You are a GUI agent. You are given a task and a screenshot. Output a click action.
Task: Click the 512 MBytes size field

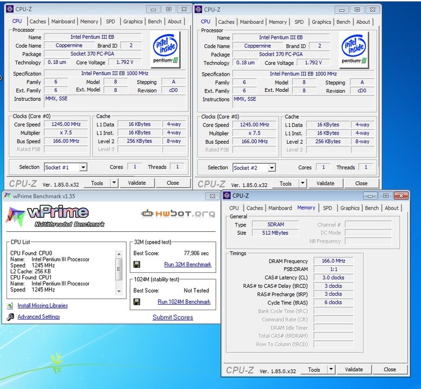pyautogui.click(x=275, y=233)
